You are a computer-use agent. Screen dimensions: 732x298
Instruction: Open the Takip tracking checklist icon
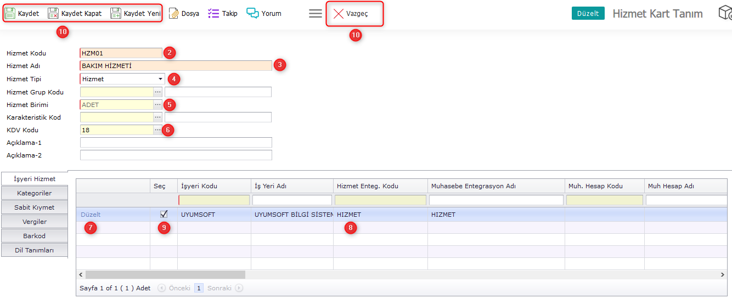click(x=213, y=13)
